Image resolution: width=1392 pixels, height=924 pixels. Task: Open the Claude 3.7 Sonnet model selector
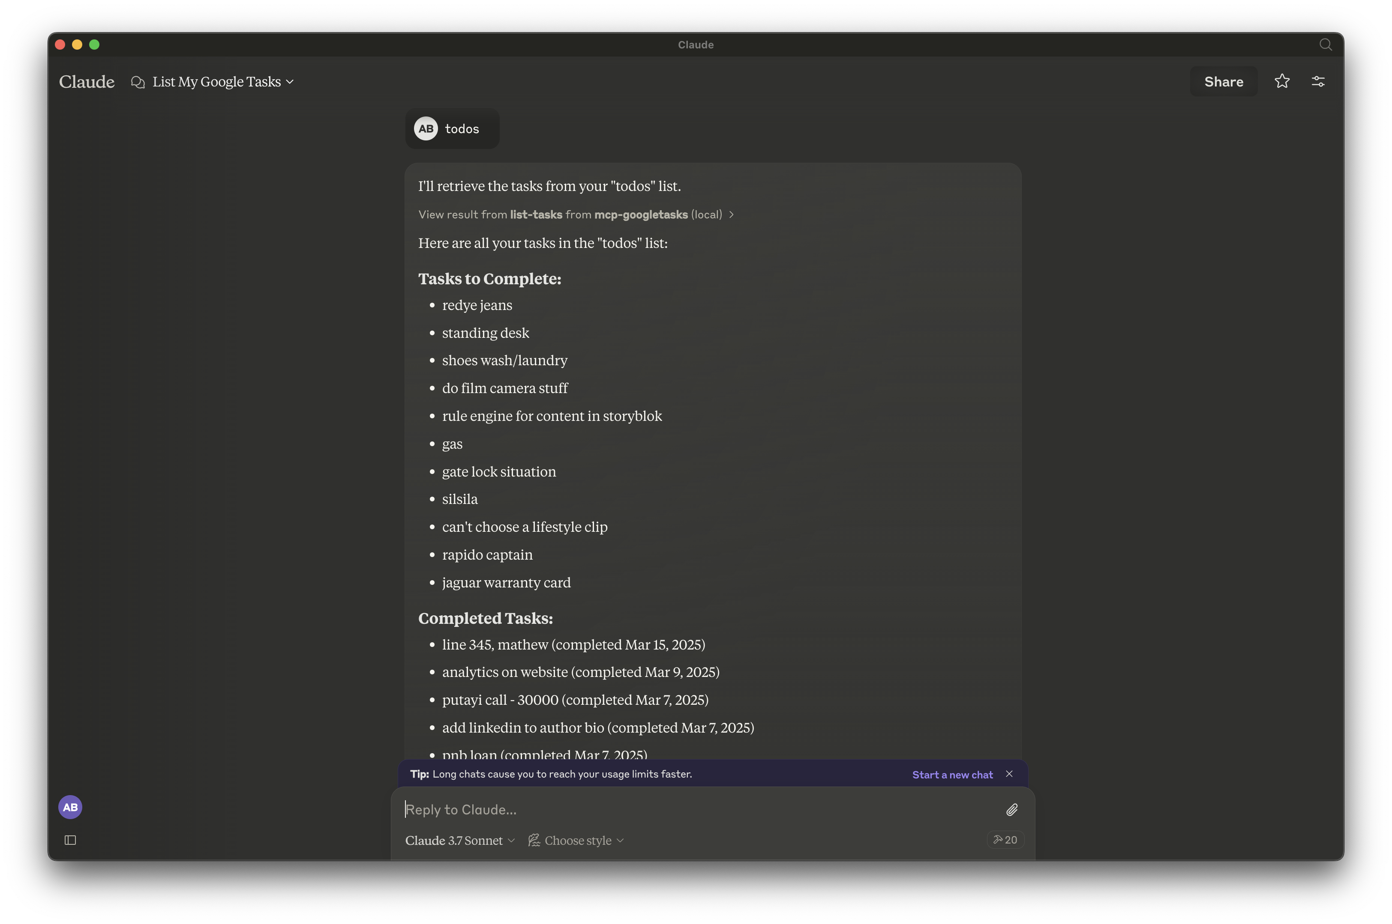click(x=459, y=841)
